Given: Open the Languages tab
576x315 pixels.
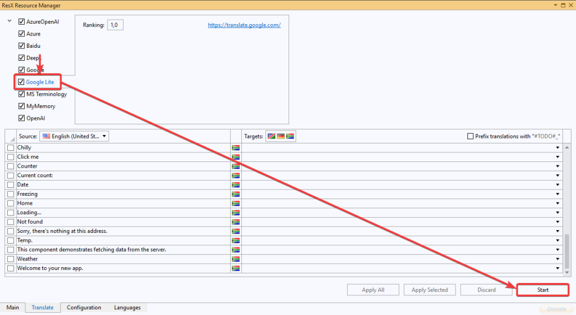Looking at the screenshot, I should coord(127,308).
